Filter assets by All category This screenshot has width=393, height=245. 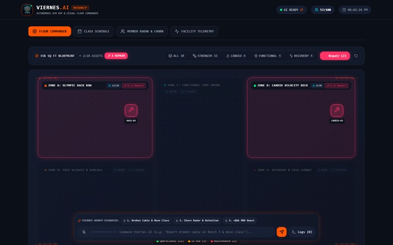pos(177,56)
